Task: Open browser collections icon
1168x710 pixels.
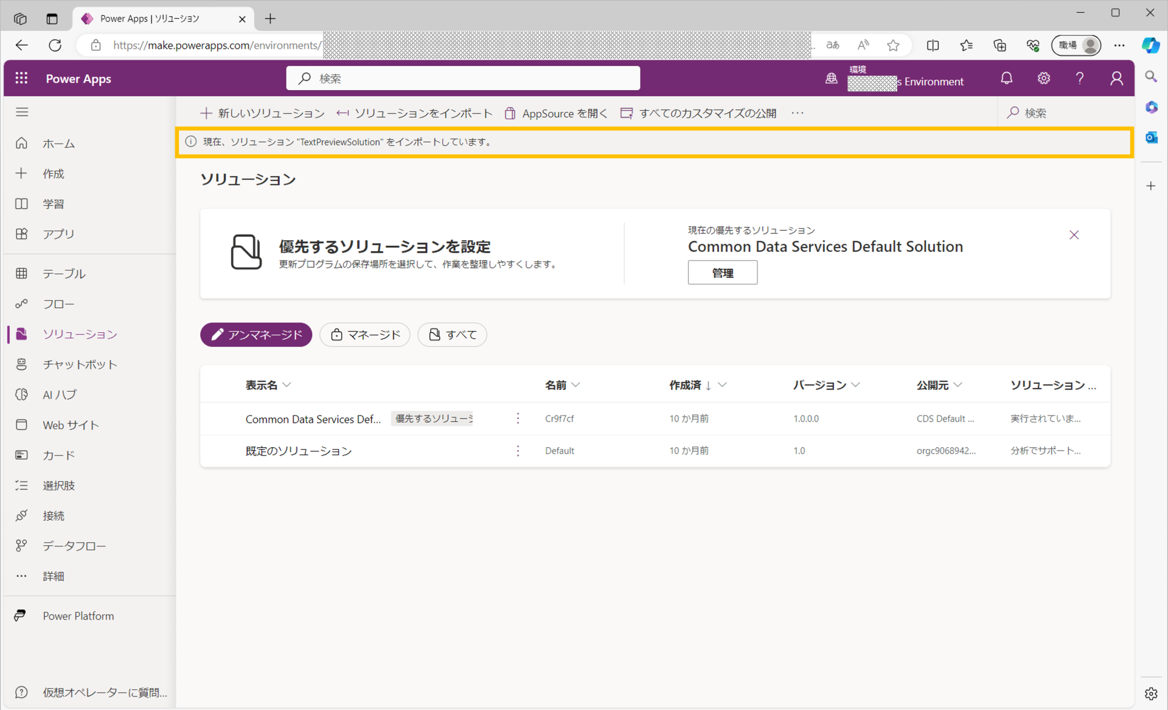Action: [999, 45]
